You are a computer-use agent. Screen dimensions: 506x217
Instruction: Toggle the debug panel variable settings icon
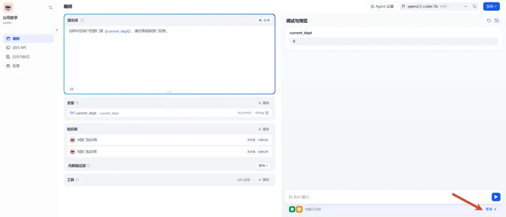[x=497, y=21]
